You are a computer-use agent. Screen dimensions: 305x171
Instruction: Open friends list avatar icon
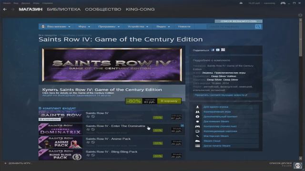pyautogui.click(x=297, y=165)
